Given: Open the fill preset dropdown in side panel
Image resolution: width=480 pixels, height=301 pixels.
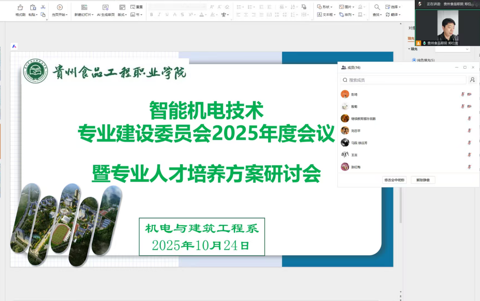Looking at the screenshot, I should 453,49.
